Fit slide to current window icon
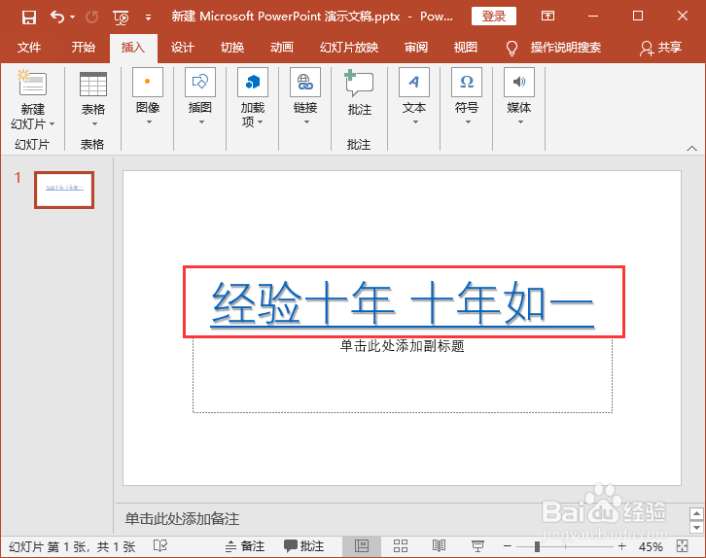706x558 pixels. (683, 546)
